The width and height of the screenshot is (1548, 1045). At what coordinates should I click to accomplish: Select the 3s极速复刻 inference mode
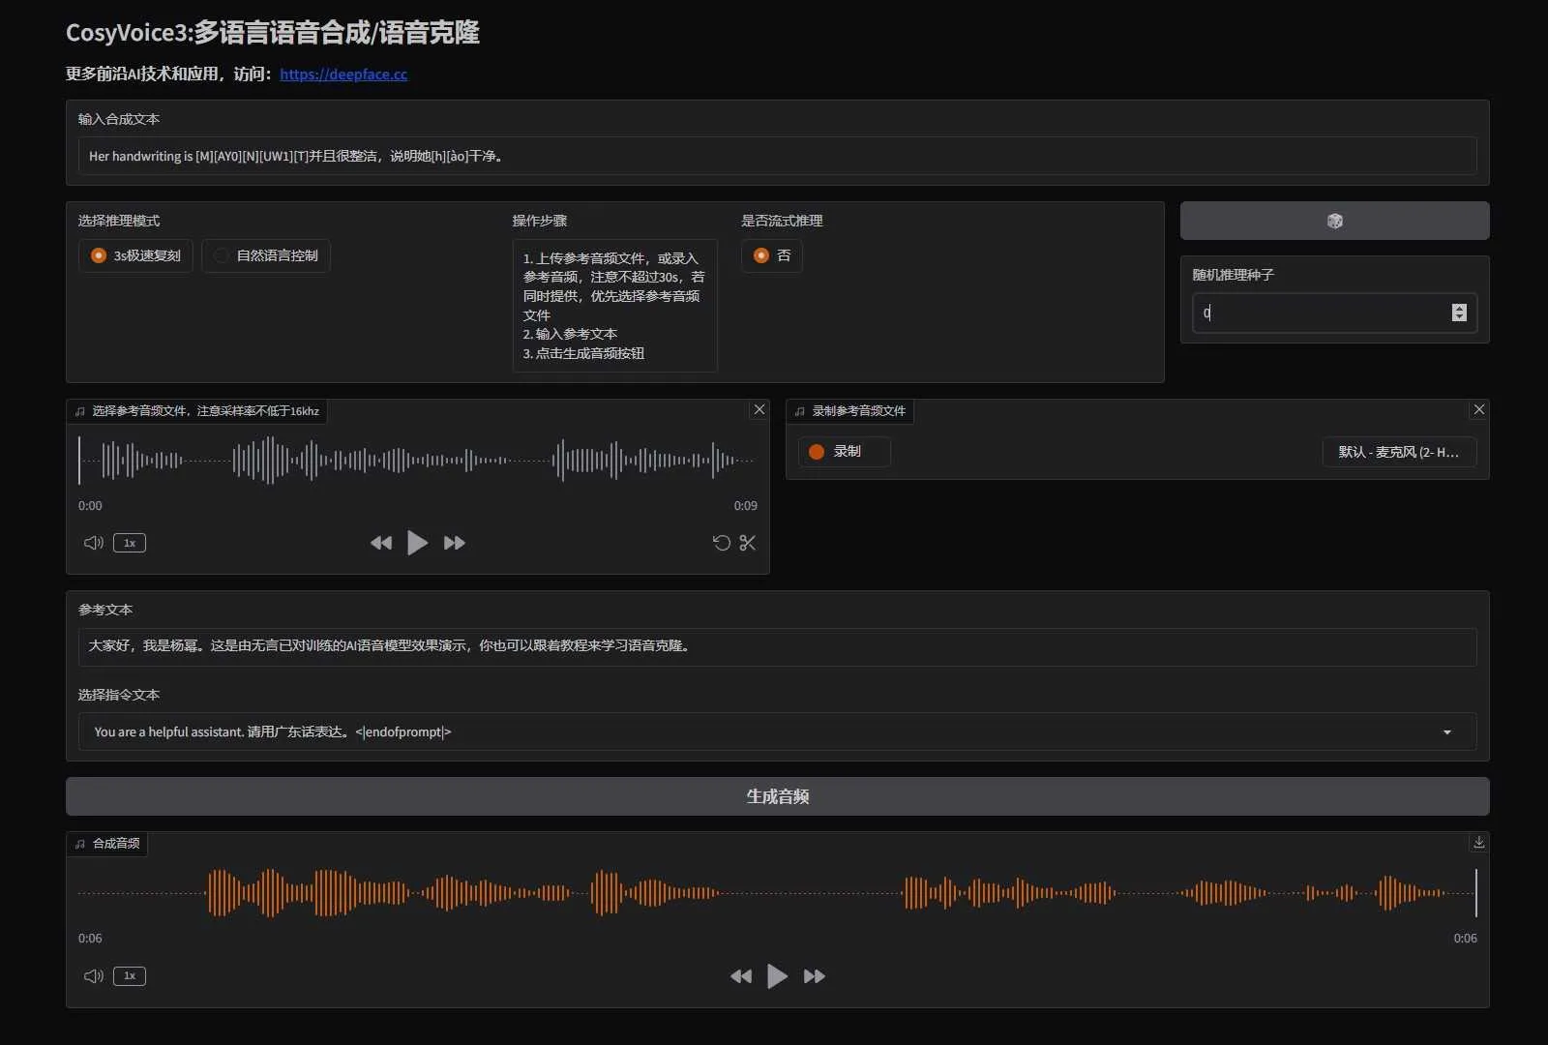(x=134, y=255)
